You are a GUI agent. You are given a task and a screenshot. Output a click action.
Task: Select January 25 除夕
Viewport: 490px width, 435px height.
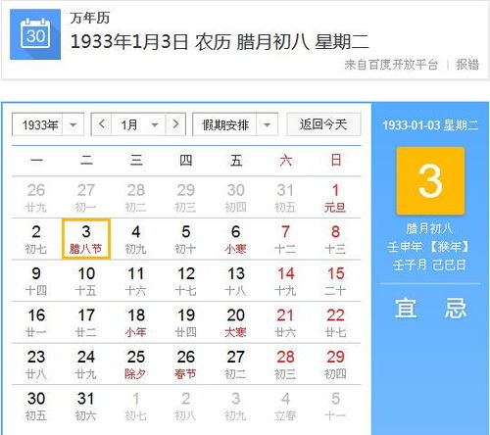pyautogui.click(x=136, y=364)
